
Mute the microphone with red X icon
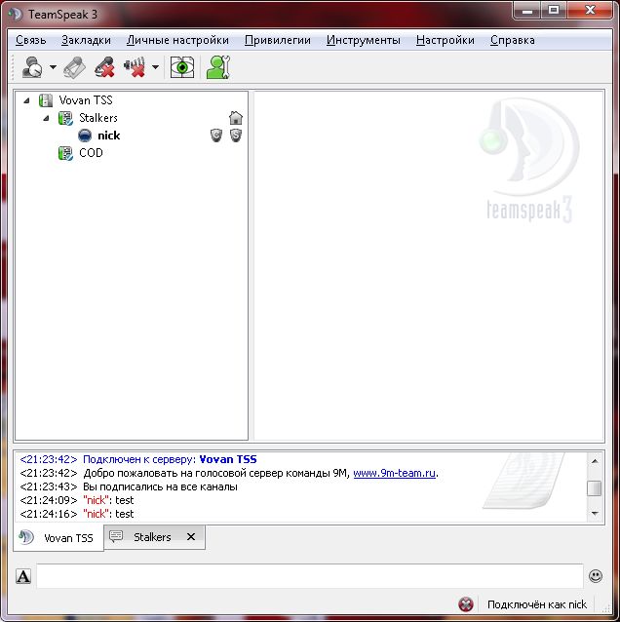click(x=104, y=67)
